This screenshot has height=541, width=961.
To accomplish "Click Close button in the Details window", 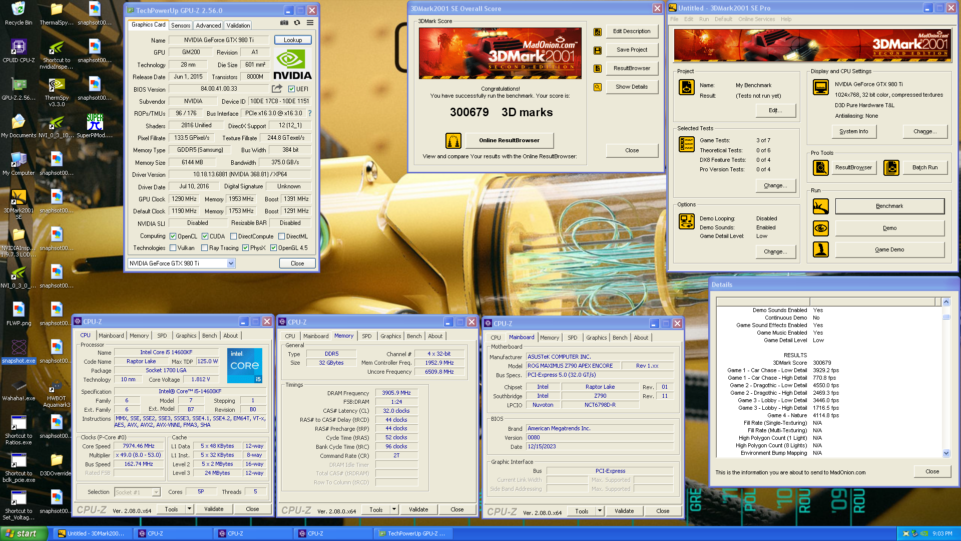I will pyautogui.click(x=932, y=471).
